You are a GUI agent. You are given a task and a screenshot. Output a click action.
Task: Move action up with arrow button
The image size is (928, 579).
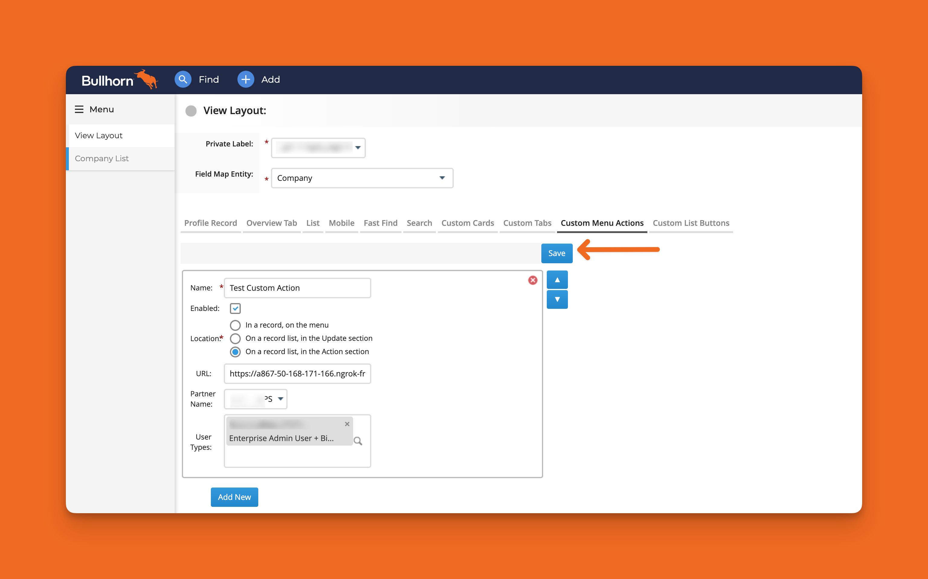click(x=557, y=280)
